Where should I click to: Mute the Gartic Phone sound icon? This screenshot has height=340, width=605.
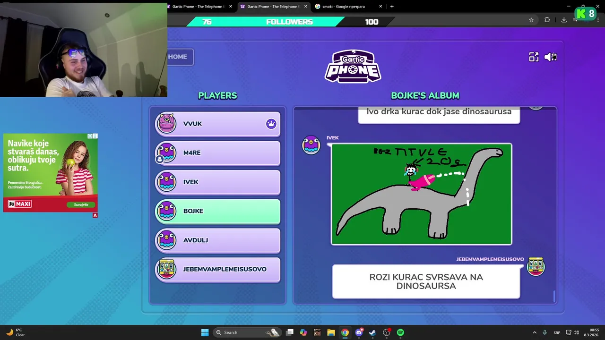pos(551,57)
